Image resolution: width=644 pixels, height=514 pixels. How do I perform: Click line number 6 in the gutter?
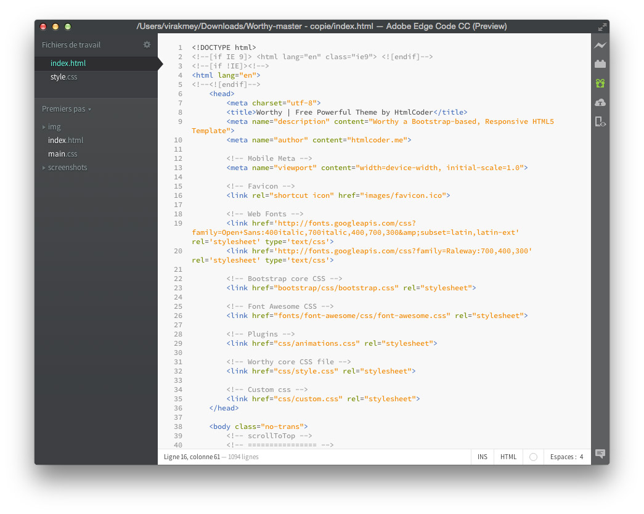click(x=180, y=94)
